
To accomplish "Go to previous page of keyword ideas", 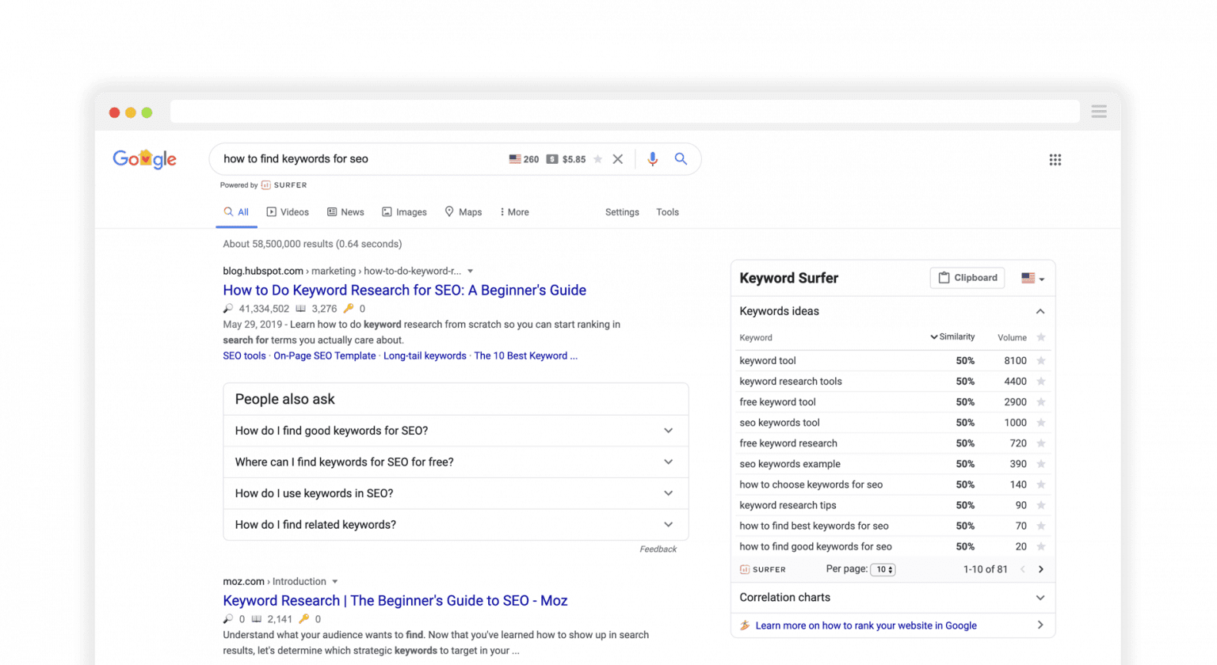I will [x=1023, y=569].
